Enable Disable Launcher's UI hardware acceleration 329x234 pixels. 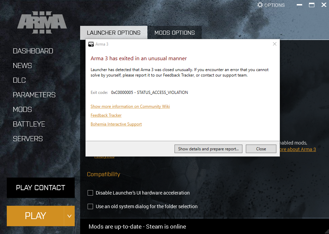pyautogui.click(x=90, y=193)
